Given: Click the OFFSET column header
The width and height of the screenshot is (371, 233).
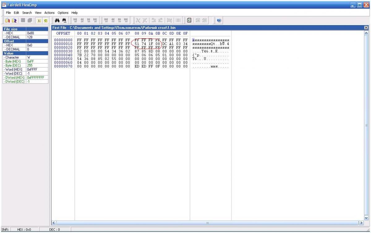Looking at the screenshot, I should [63, 33].
